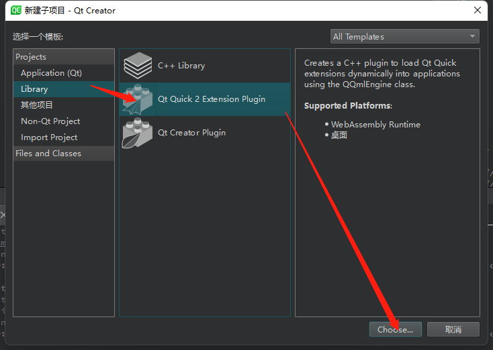Select the Import Project category

tap(64, 137)
